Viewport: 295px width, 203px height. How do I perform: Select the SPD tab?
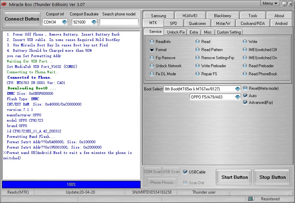(173, 24)
